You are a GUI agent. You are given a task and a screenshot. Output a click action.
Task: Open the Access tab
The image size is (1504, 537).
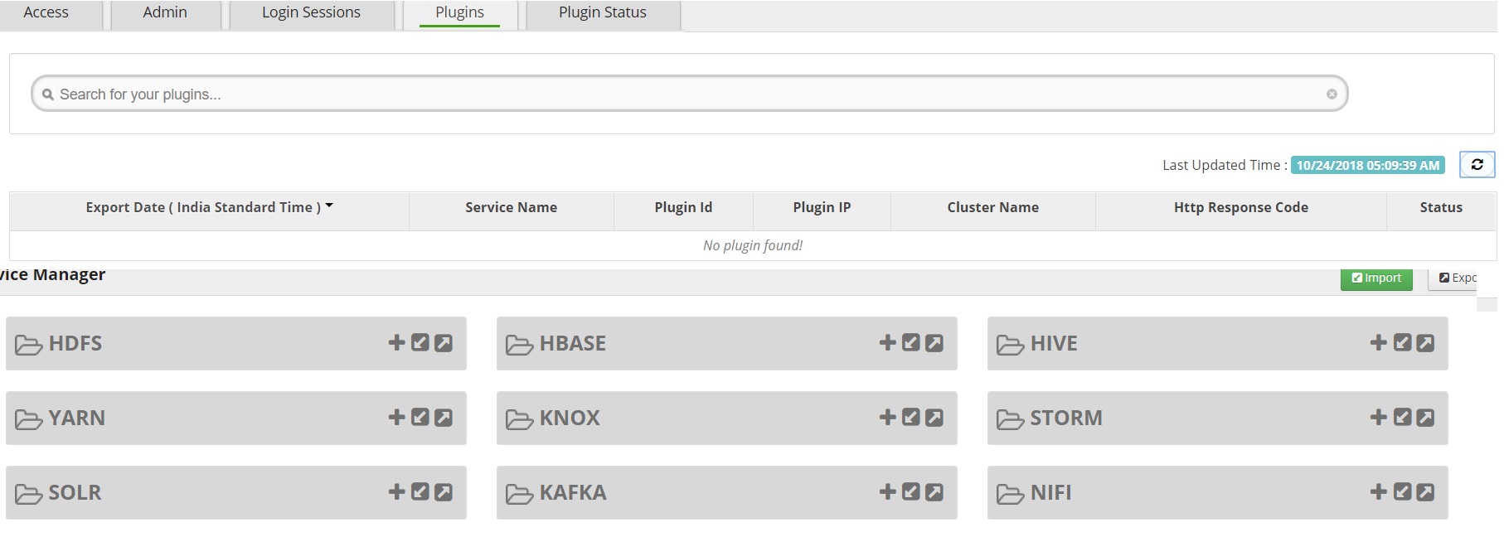[x=46, y=13]
